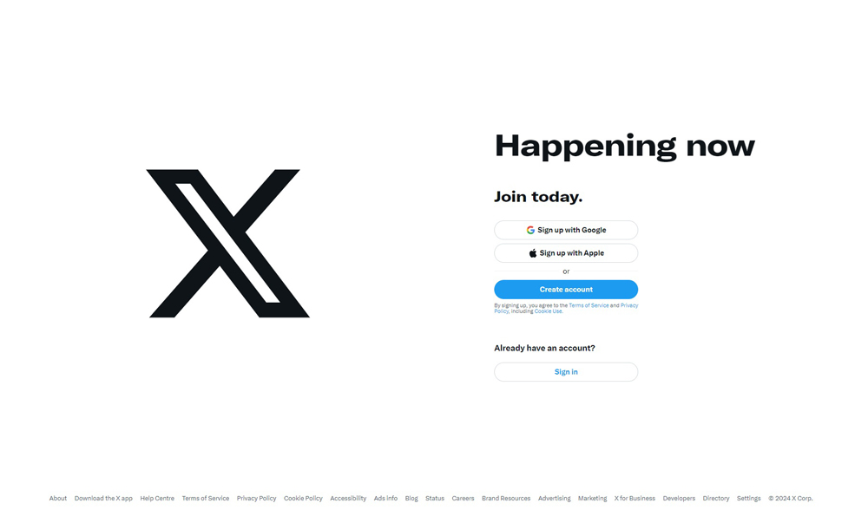
Task: Open the Cookie Use link
Action: click(x=548, y=311)
